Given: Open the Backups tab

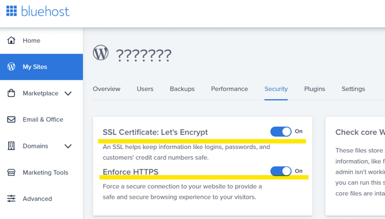Looking at the screenshot, I should point(182,89).
